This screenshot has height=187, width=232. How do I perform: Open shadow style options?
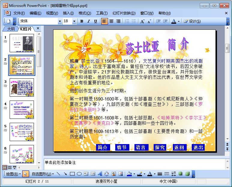tap(180, 174)
